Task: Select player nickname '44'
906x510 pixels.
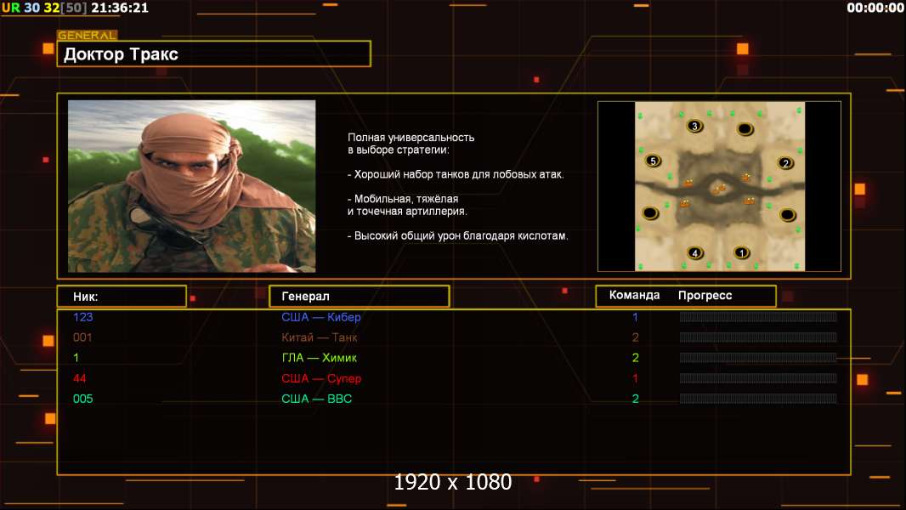Action: pyautogui.click(x=80, y=378)
